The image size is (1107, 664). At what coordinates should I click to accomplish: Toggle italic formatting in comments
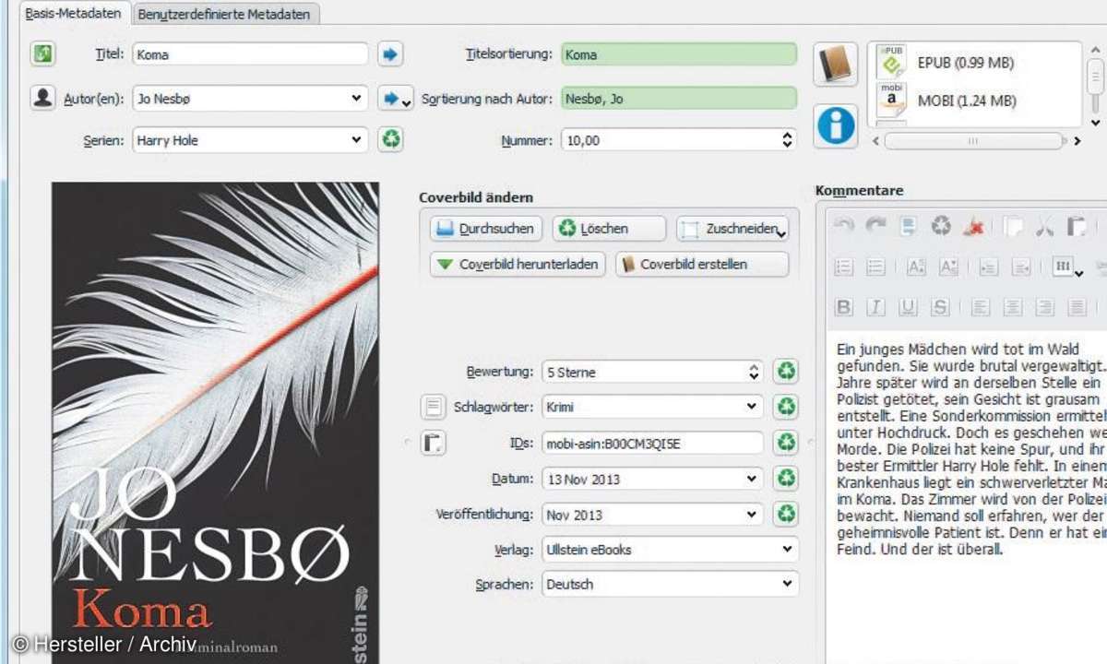[x=875, y=307]
